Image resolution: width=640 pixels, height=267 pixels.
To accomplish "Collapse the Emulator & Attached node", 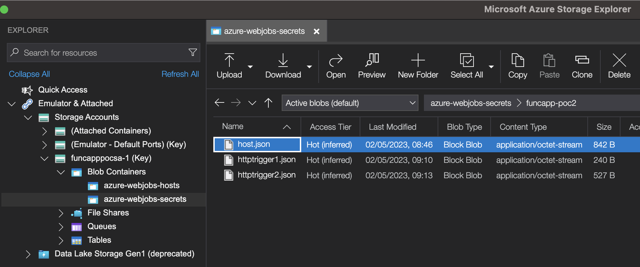I will (12, 104).
